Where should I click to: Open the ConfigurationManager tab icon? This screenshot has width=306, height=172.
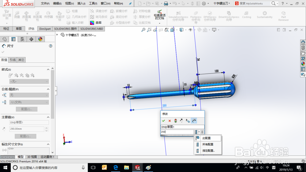click(22, 39)
